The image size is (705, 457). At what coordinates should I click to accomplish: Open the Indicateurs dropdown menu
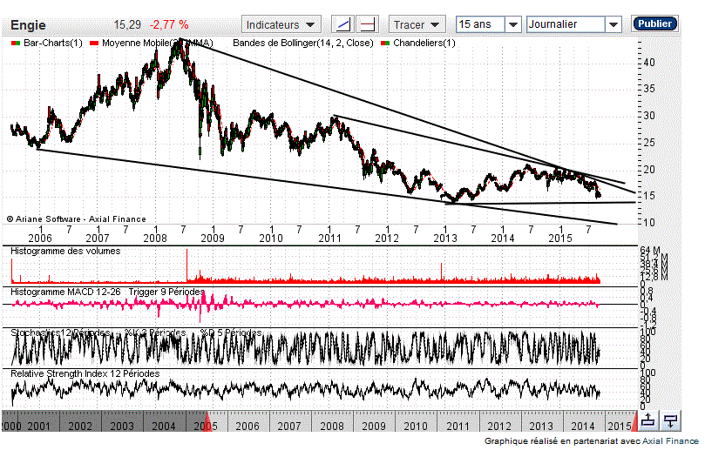point(281,24)
